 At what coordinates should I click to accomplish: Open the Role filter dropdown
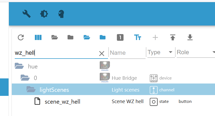click(x=213, y=52)
